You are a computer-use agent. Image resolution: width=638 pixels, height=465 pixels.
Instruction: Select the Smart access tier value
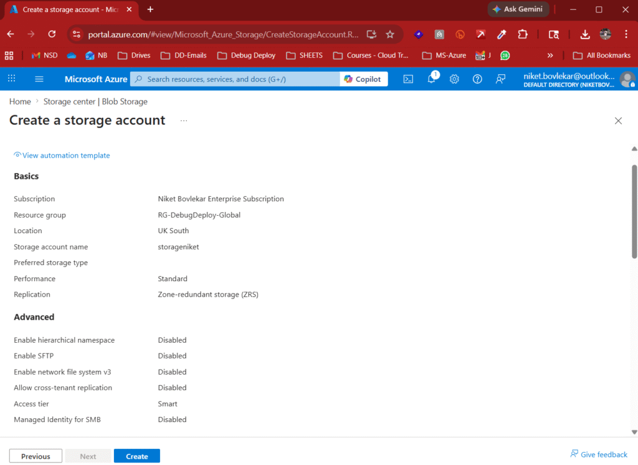(168, 404)
